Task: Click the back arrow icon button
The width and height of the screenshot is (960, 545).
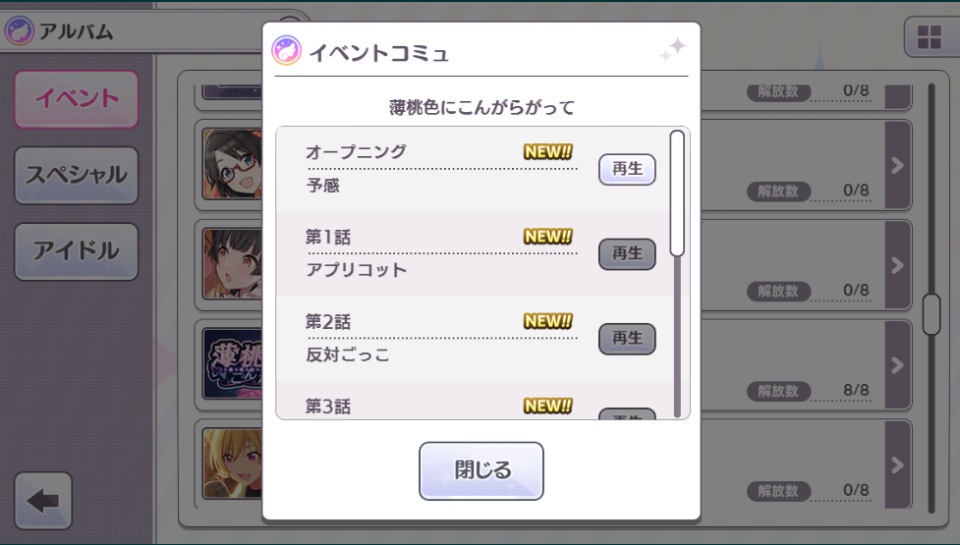Action: [x=43, y=501]
